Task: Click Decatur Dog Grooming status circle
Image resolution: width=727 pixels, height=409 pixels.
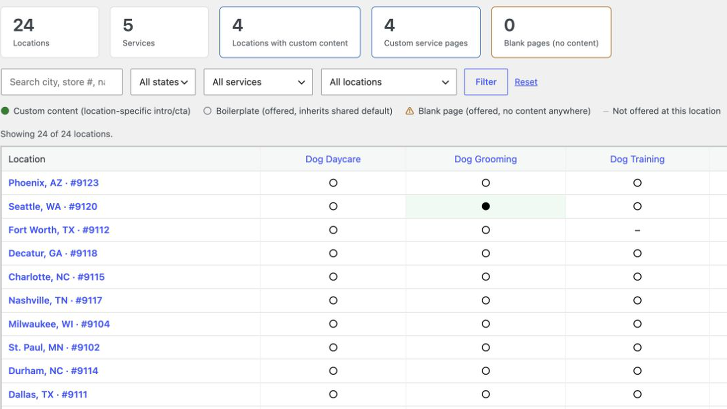Action: click(x=486, y=253)
